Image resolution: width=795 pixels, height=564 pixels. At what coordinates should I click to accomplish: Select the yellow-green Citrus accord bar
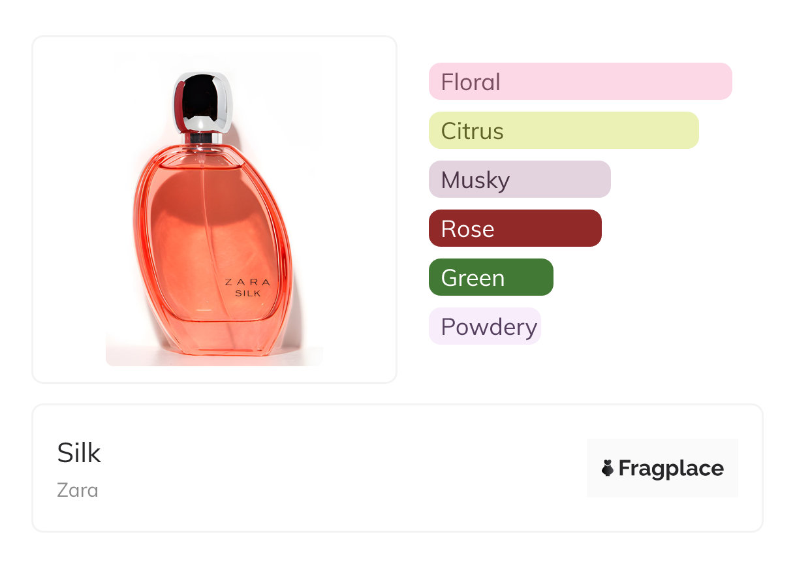(563, 131)
